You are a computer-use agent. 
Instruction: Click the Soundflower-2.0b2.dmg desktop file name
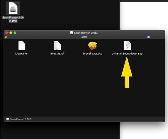pos(13,19)
